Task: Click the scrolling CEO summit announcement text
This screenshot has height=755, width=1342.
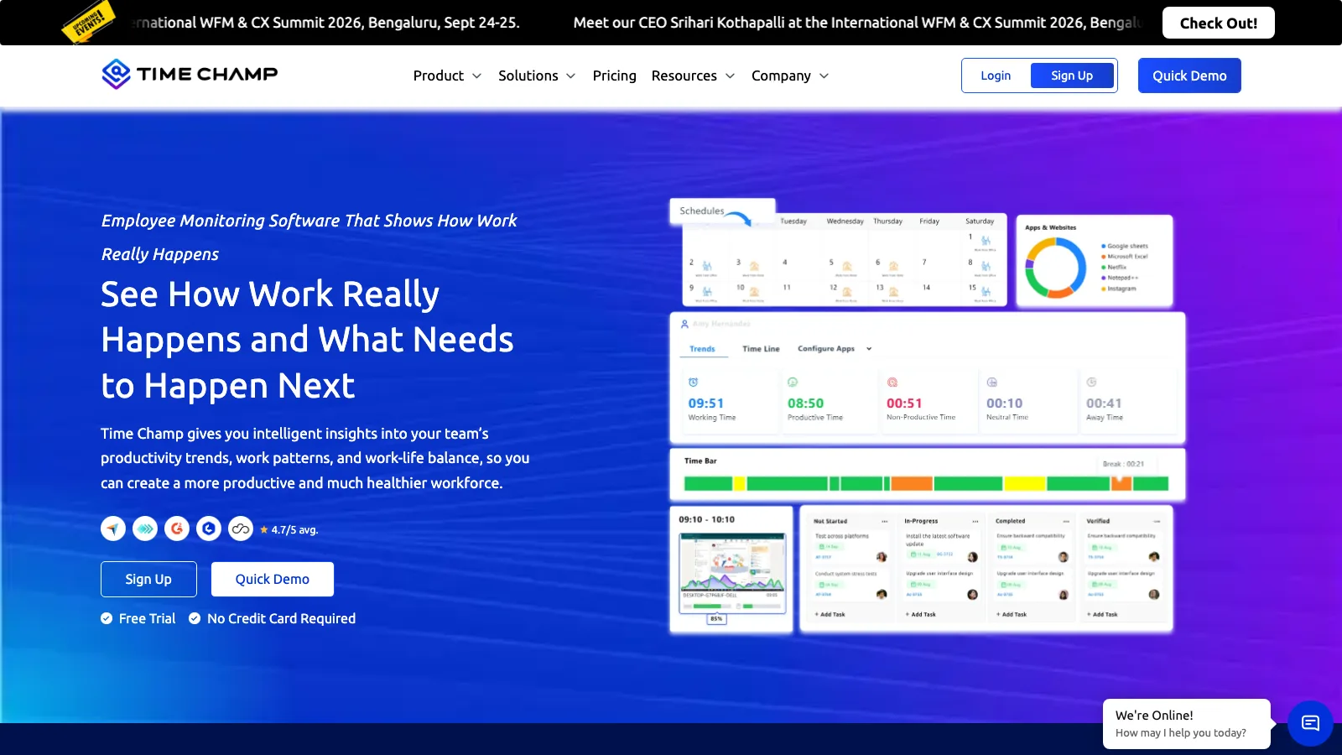Action: pos(857,23)
